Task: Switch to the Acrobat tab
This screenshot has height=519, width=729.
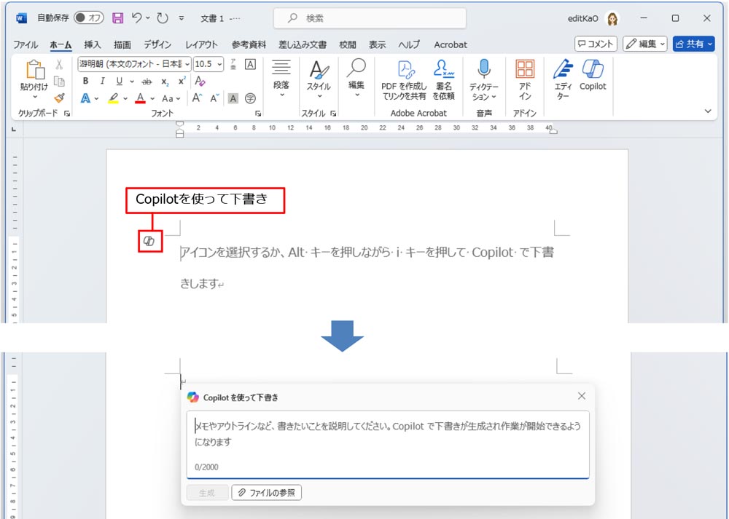Action: 450,44
